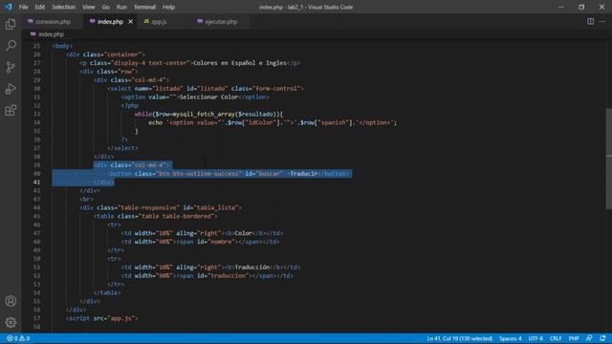Click closing select tag on line 37
The width and height of the screenshot is (612, 344).
pos(122,148)
